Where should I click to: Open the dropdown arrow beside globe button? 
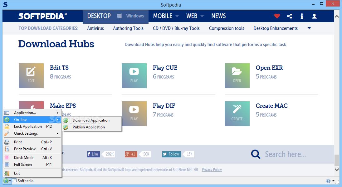click(x=10, y=181)
